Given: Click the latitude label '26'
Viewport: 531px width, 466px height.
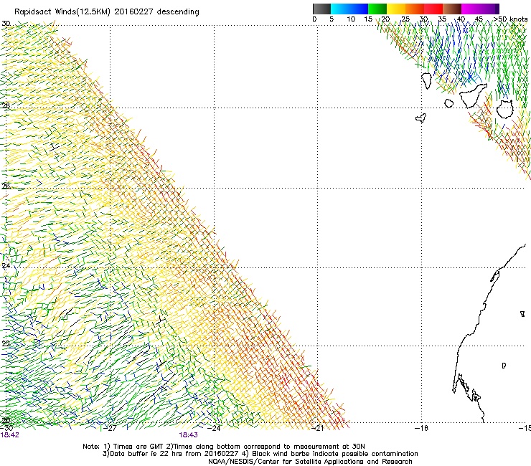Looking at the screenshot, I should coord(6,186).
